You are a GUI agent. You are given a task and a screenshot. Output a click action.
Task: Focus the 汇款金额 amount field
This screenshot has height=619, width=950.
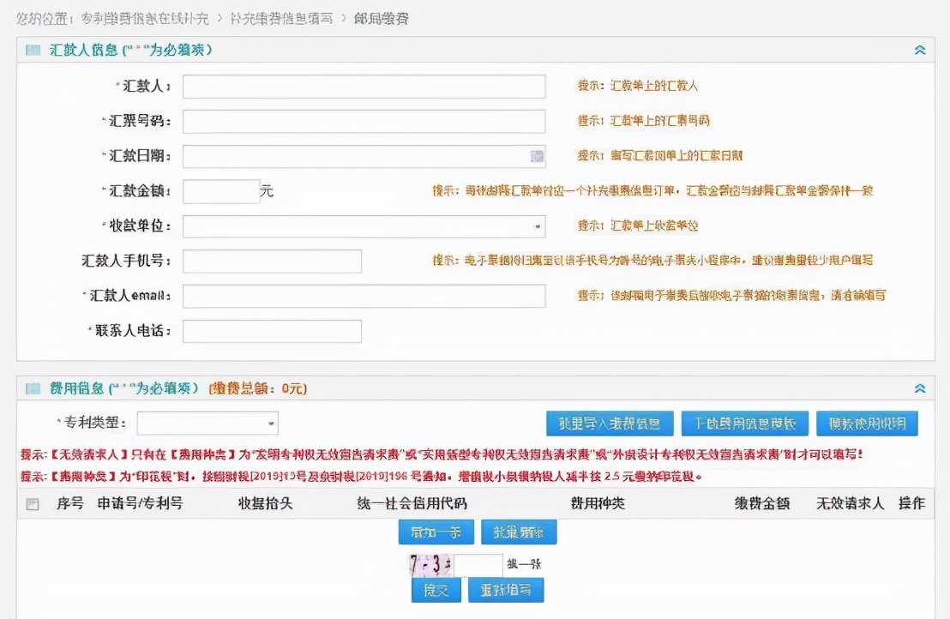pyautogui.click(x=221, y=191)
